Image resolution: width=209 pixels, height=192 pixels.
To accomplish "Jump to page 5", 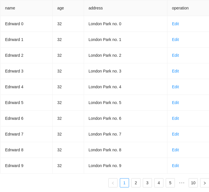I will 170,183.
